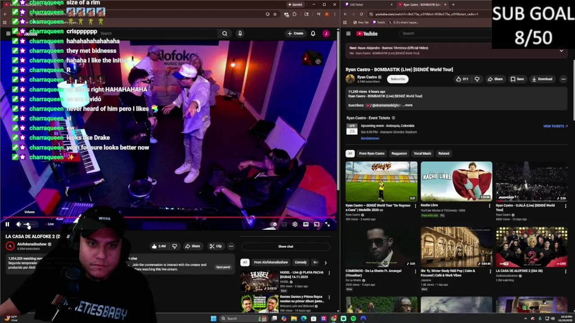This screenshot has width=575, height=323.
Task: Select From Ryan Castro chip
Action: [372, 153]
